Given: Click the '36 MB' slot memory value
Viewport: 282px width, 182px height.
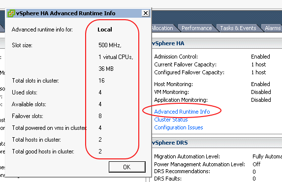Looking at the screenshot, I should pos(106,69).
